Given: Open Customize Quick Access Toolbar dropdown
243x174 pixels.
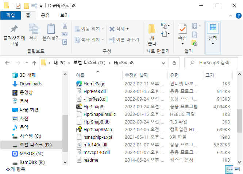Looking at the screenshot, I should click(41, 6).
